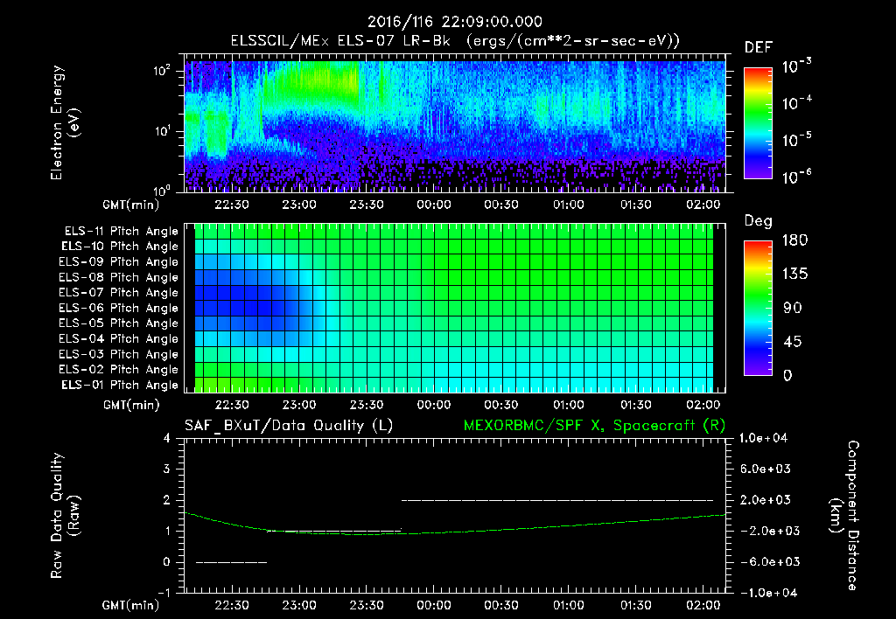This screenshot has height=619, width=896.
Task: Click the 1.0e+04 right axis value
Action: (763, 438)
